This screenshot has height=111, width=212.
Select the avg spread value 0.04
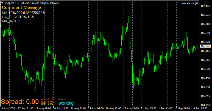pyautogui.click(x=51, y=102)
